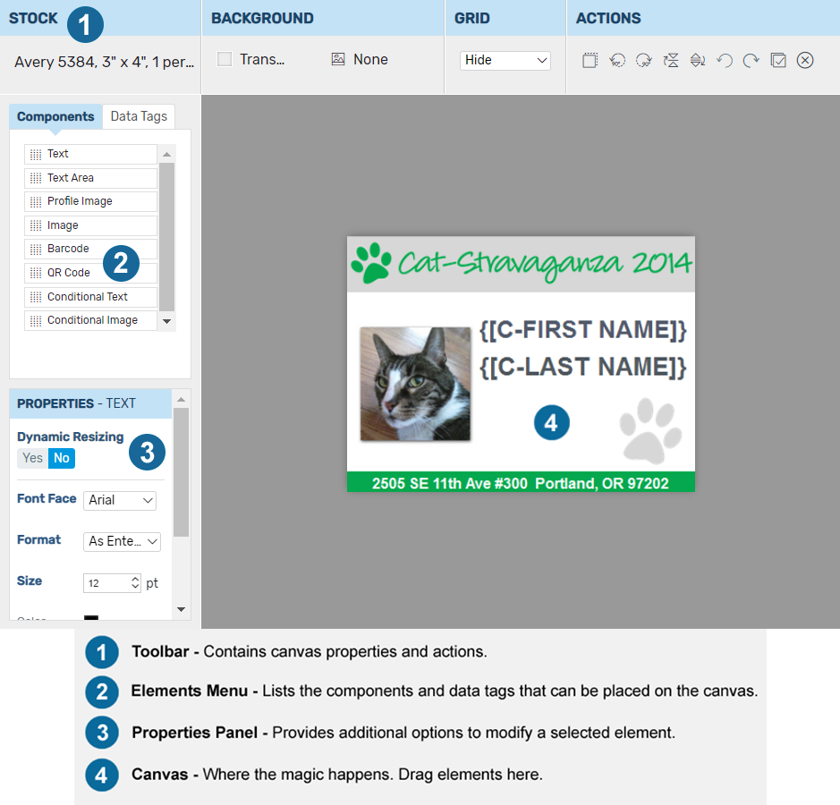840x805 pixels.
Task: Enable the Transparent background option
Action: (221, 59)
